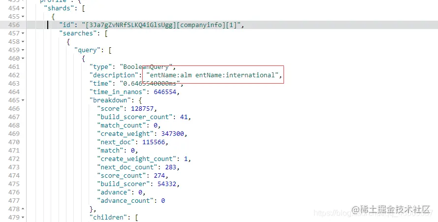Screen dimensions: 438x222
Task: Collapse the children fold arrow at line 479
Action: pos(23,217)
